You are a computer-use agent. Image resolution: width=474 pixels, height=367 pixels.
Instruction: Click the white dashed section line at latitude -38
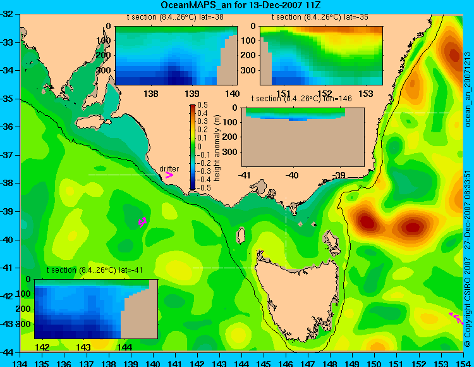pos(121,175)
